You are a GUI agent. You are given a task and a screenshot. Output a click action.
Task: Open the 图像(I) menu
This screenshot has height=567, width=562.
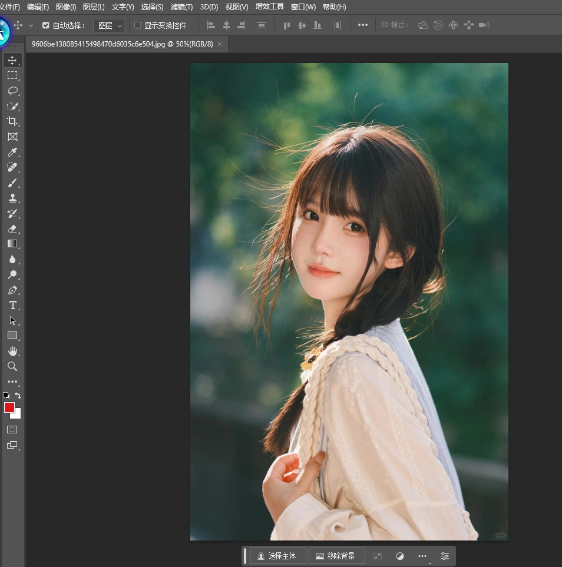coord(66,7)
